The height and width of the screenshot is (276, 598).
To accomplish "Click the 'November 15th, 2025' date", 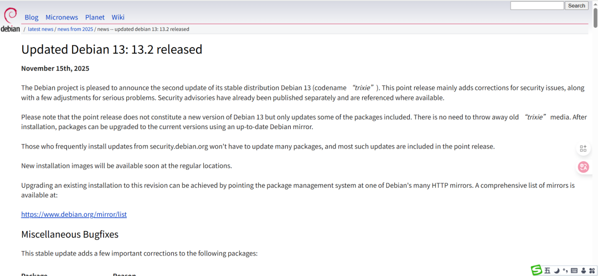I will coord(55,68).
